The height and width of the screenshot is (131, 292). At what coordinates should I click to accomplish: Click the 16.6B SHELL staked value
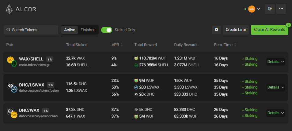[77, 65]
